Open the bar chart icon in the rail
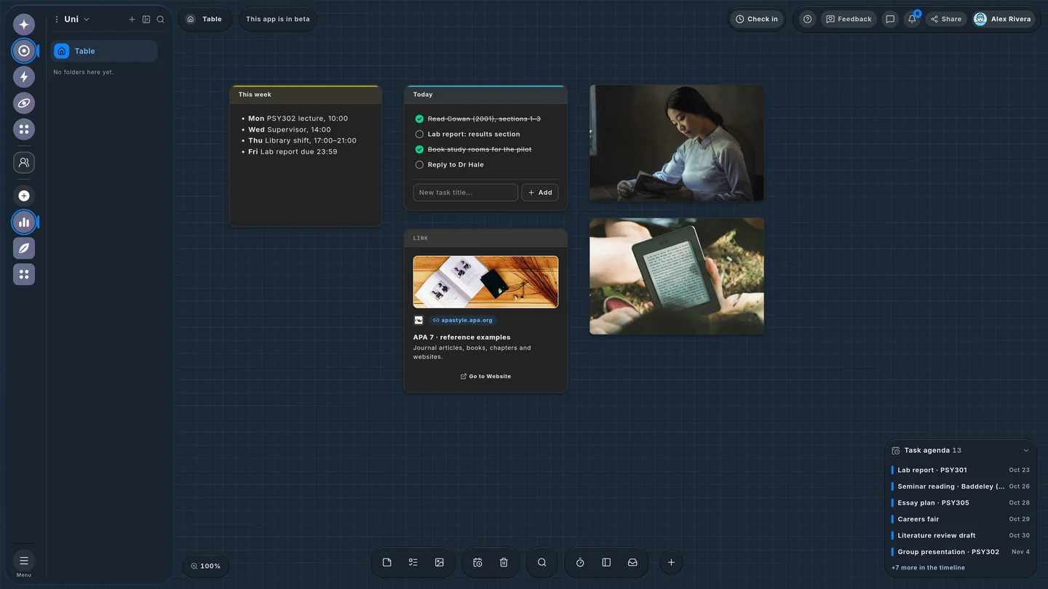 pyautogui.click(x=24, y=223)
